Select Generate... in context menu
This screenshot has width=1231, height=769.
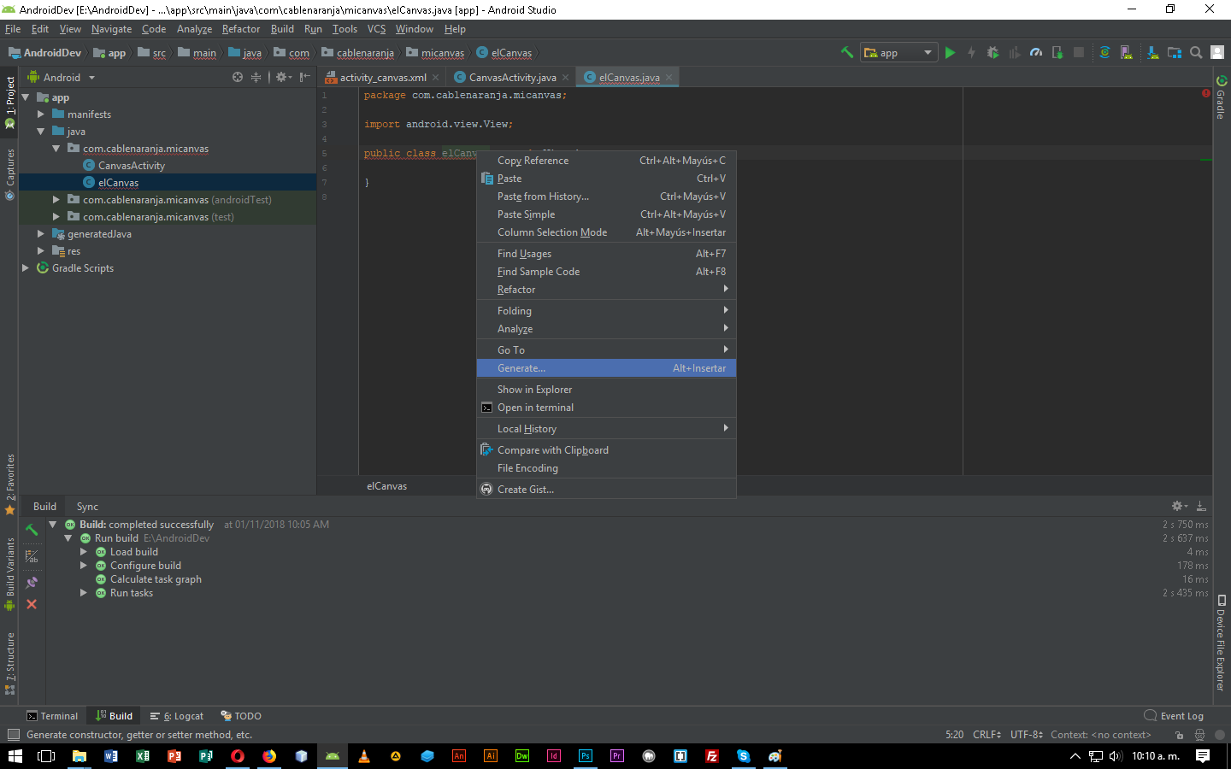[x=606, y=368]
